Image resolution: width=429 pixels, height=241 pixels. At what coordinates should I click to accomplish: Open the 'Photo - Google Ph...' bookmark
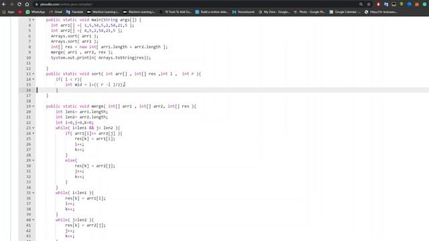pos(310,12)
